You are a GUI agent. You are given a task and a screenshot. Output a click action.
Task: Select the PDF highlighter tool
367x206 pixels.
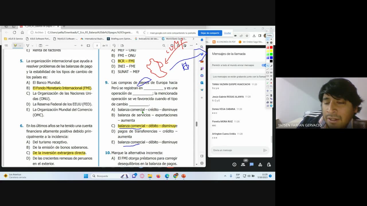click(x=15, y=45)
